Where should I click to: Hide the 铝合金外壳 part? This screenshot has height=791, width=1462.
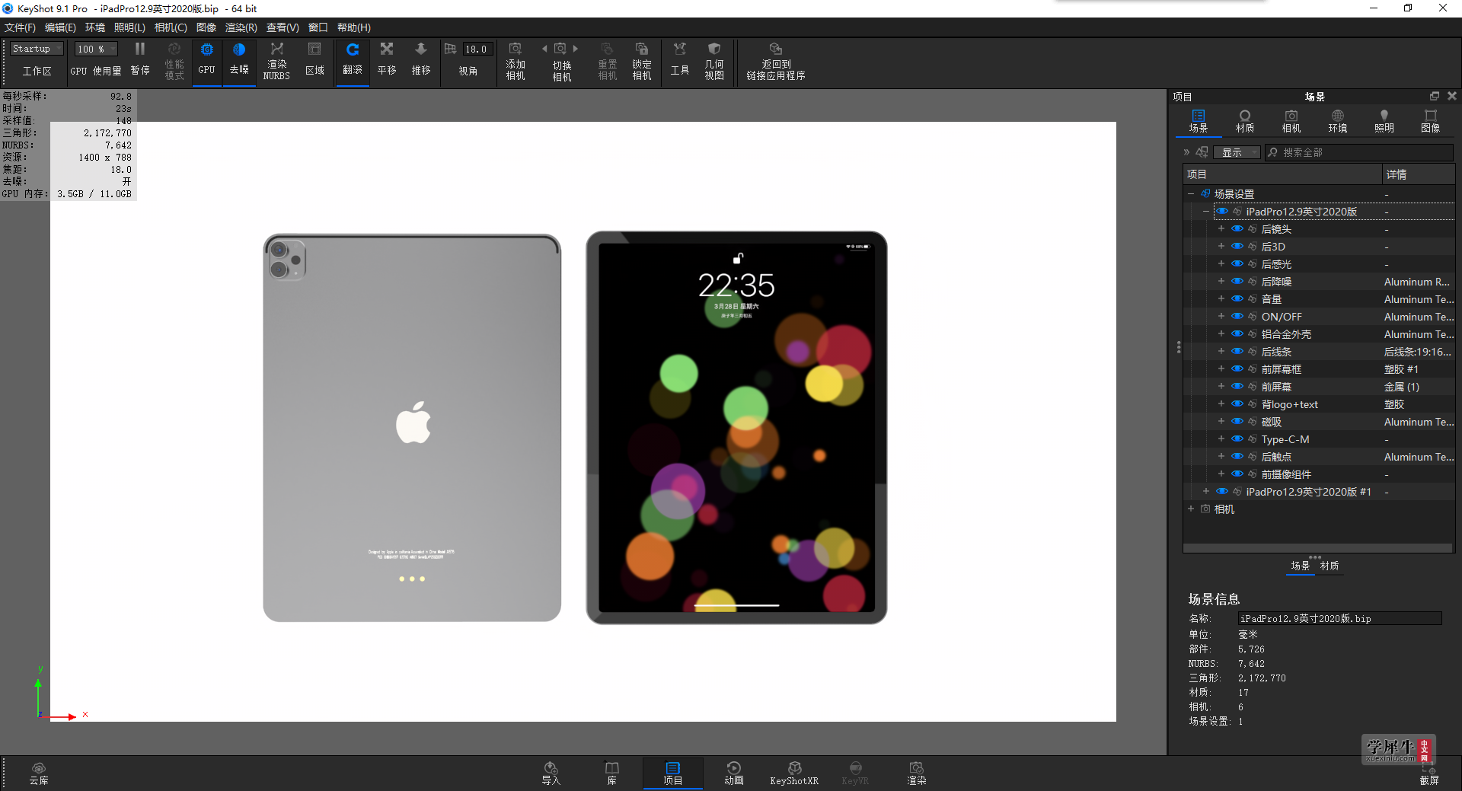[1237, 334]
